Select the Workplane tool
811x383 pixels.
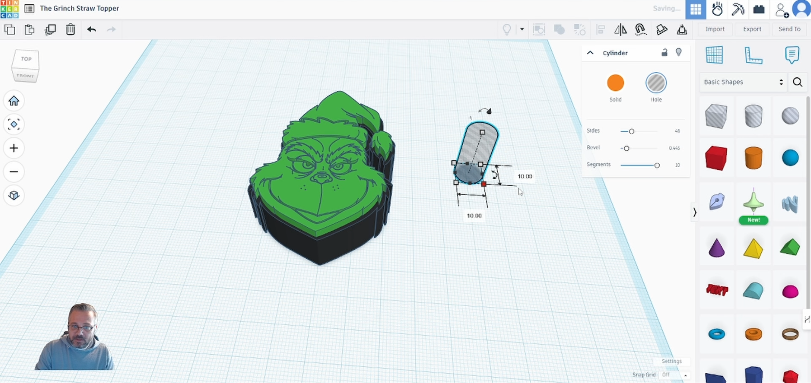pos(714,55)
